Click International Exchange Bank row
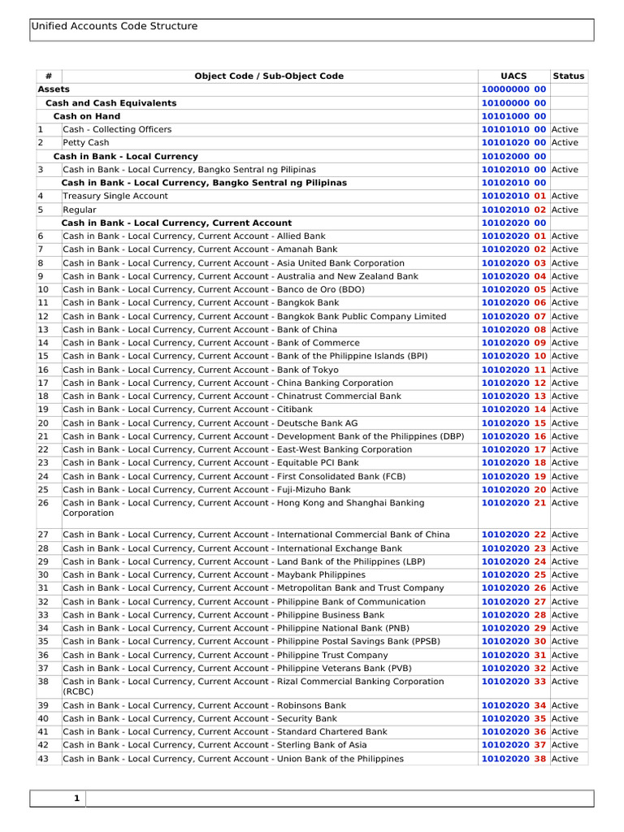Screen dimensions: 624x832 tap(312, 548)
